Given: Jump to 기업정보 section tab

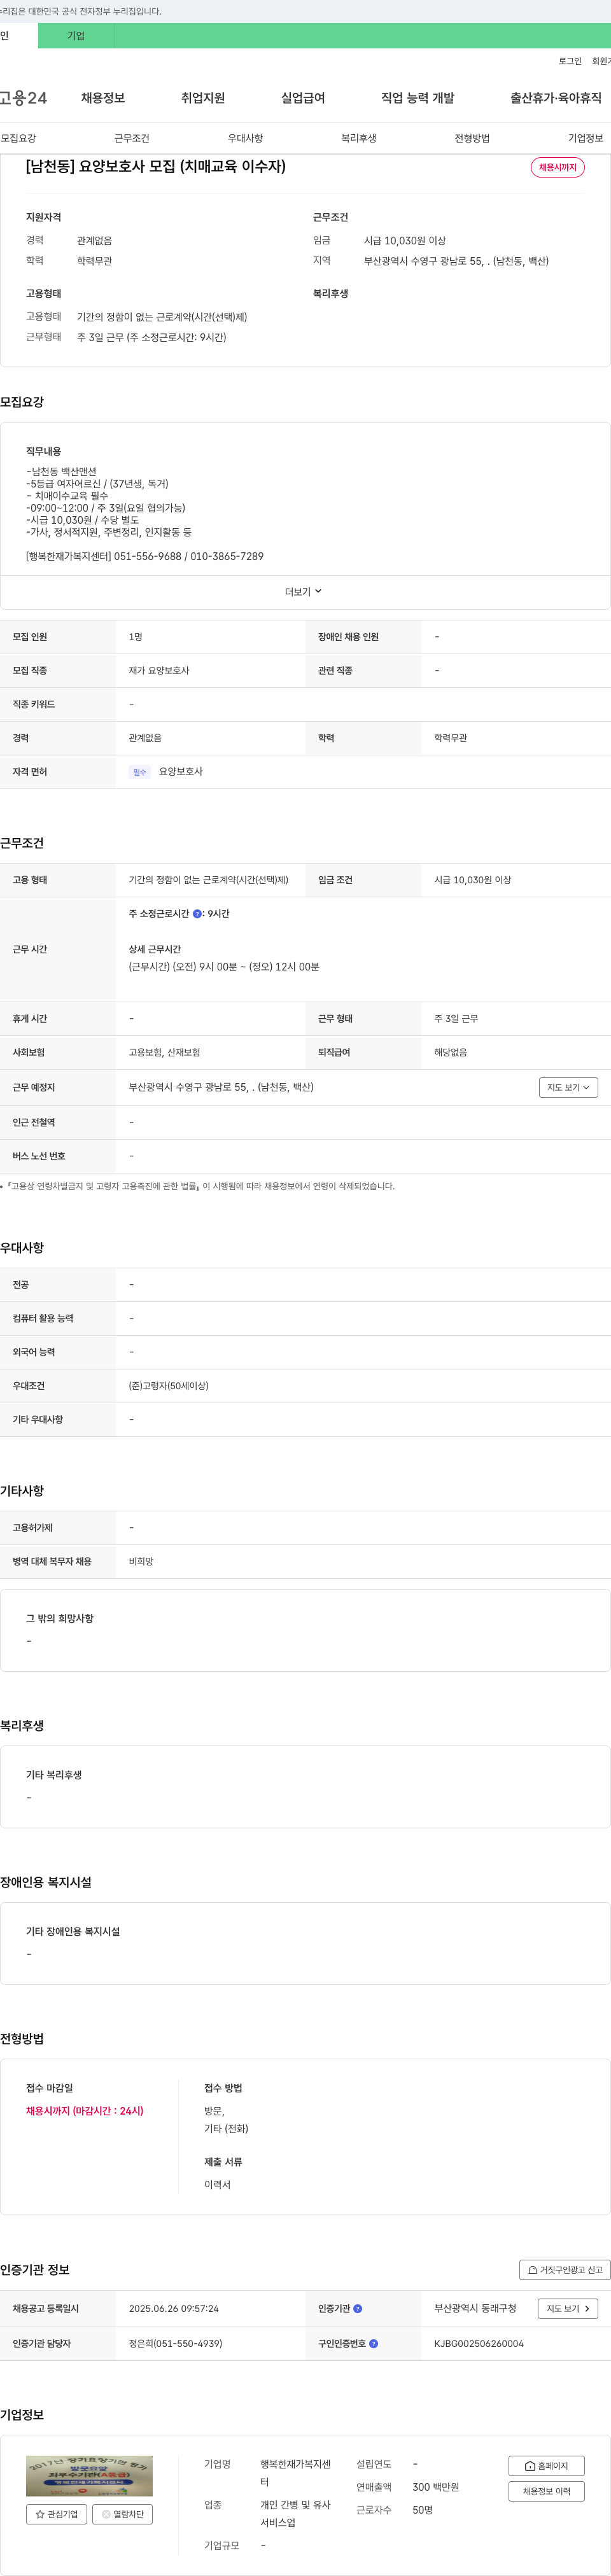Looking at the screenshot, I should point(586,138).
